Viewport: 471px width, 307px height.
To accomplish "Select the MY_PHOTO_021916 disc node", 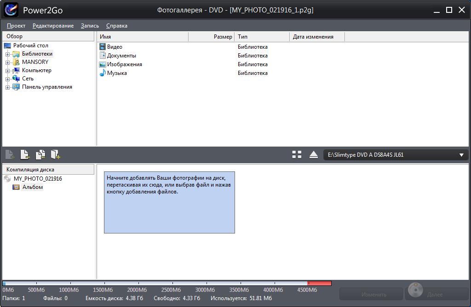I will click(37, 179).
